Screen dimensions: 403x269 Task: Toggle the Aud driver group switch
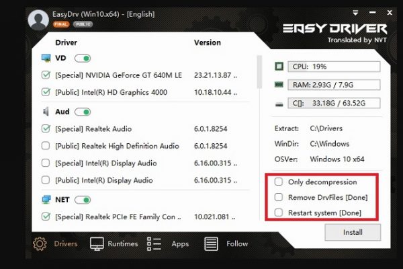pyautogui.click(x=83, y=112)
